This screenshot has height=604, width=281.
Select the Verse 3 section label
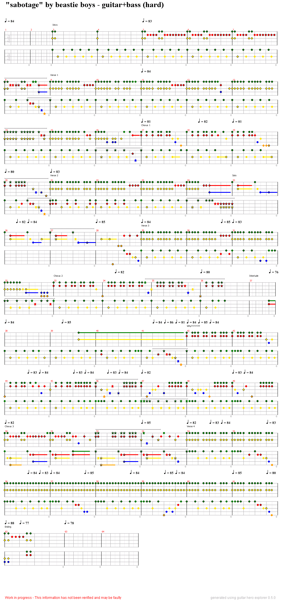tap(145, 226)
